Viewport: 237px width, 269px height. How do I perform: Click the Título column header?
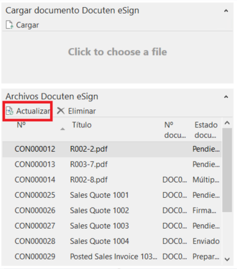pos(82,125)
